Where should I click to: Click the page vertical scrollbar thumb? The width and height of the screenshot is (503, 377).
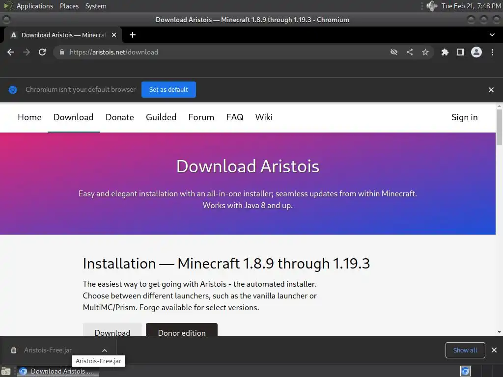[x=499, y=127]
